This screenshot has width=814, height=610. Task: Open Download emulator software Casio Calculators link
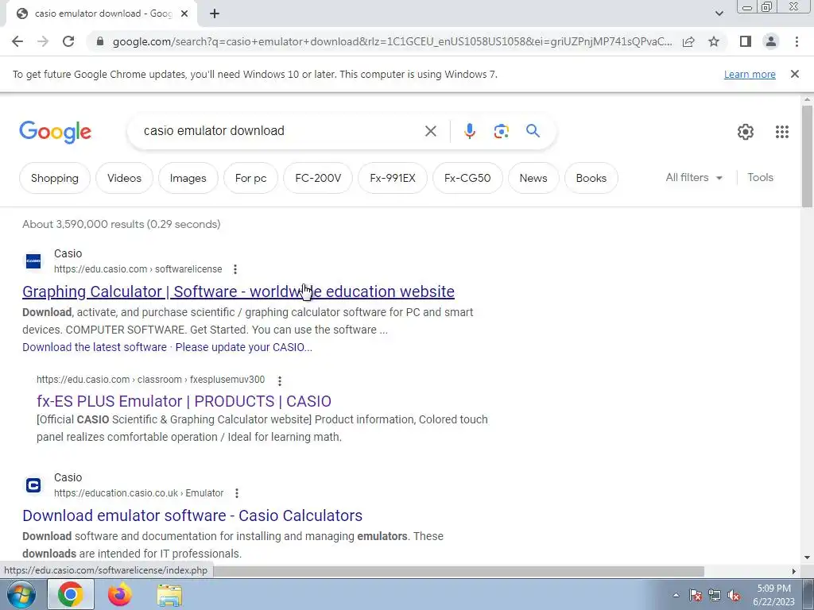tap(192, 515)
